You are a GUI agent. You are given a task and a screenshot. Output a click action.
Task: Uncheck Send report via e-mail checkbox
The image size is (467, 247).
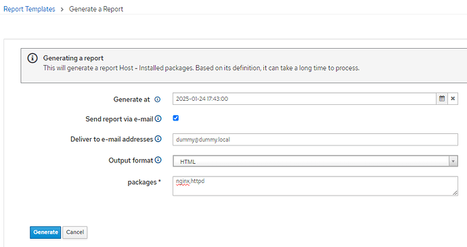pyautogui.click(x=176, y=118)
